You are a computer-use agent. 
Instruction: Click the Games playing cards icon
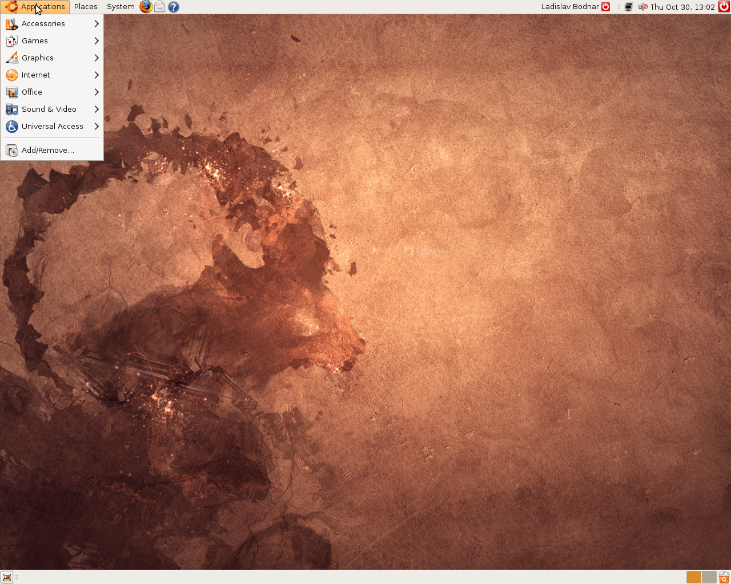click(x=12, y=41)
